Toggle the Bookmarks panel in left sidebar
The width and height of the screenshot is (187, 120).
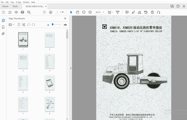(x=3, y=27)
